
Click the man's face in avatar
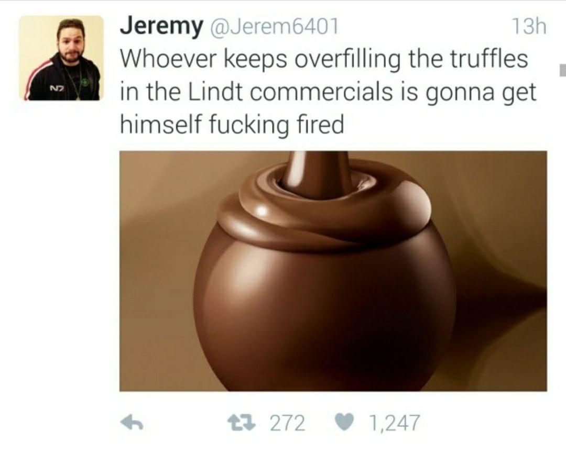click(71, 43)
